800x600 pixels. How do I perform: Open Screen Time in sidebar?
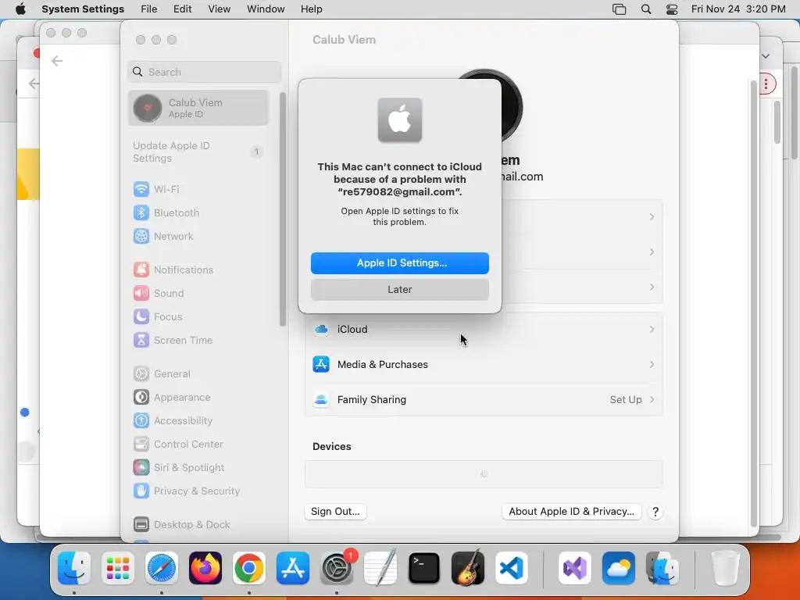click(199, 341)
